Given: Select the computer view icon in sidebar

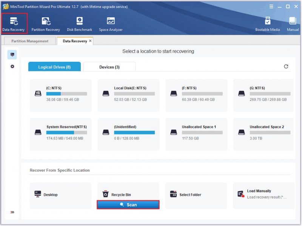Looking at the screenshot, I should click(x=12, y=55).
